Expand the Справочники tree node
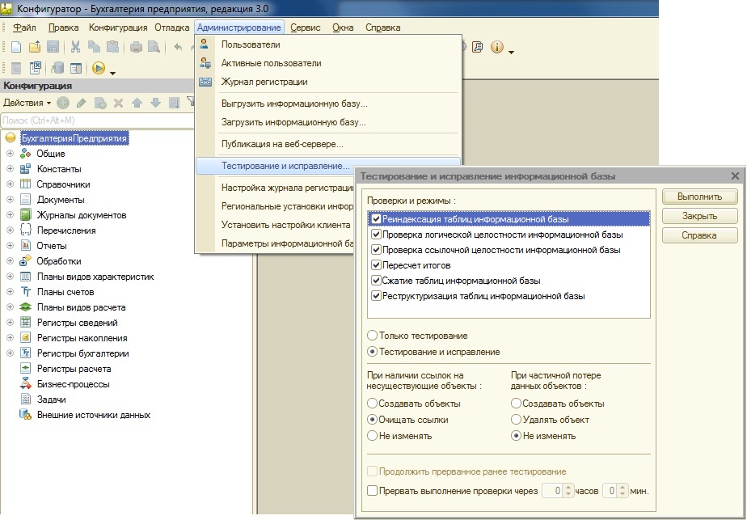This screenshot has width=747, height=520. [x=10, y=184]
